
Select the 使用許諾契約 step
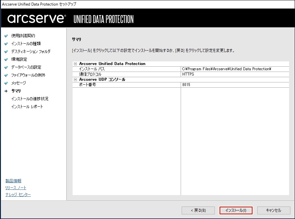tap(23, 35)
